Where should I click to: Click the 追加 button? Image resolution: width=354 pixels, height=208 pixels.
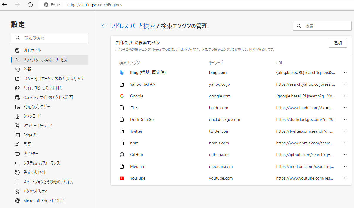(x=338, y=43)
